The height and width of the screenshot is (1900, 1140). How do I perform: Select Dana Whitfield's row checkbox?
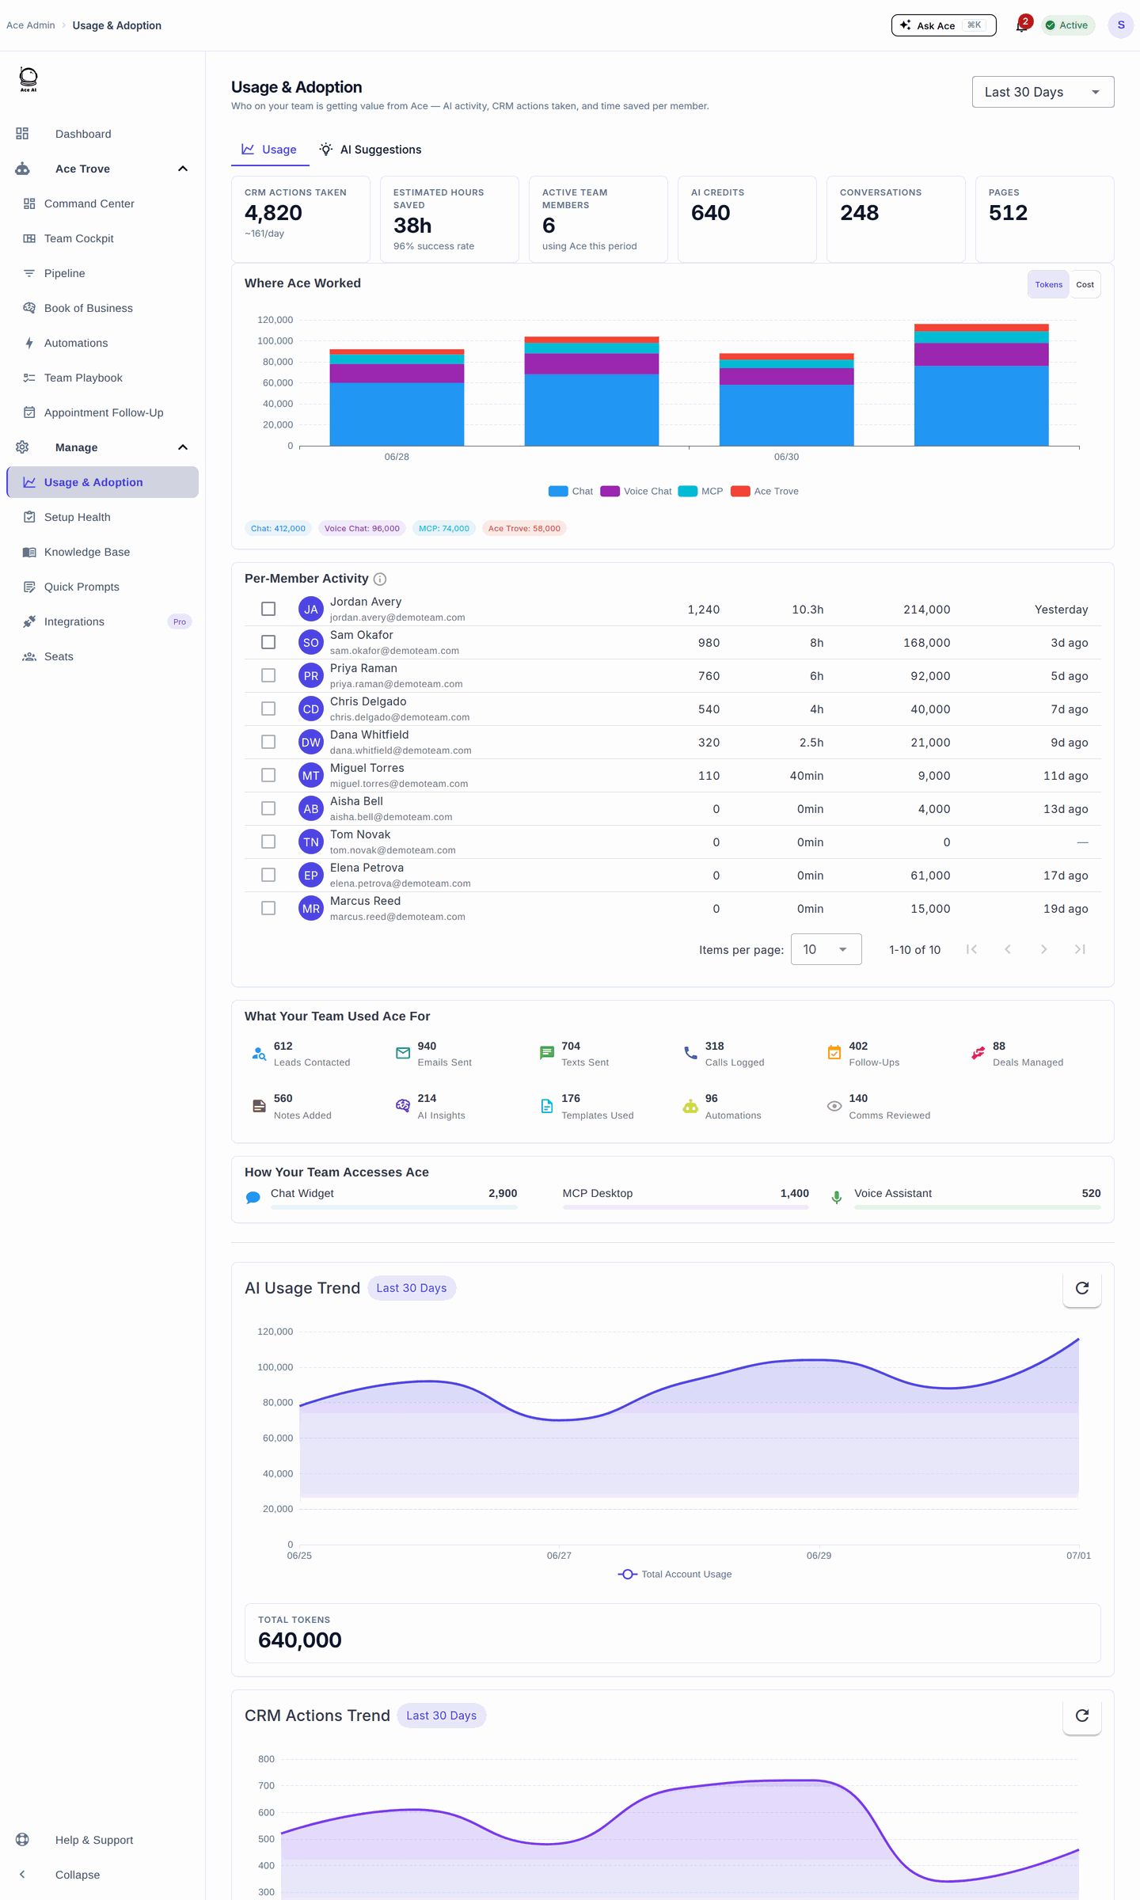pyautogui.click(x=268, y=742)
